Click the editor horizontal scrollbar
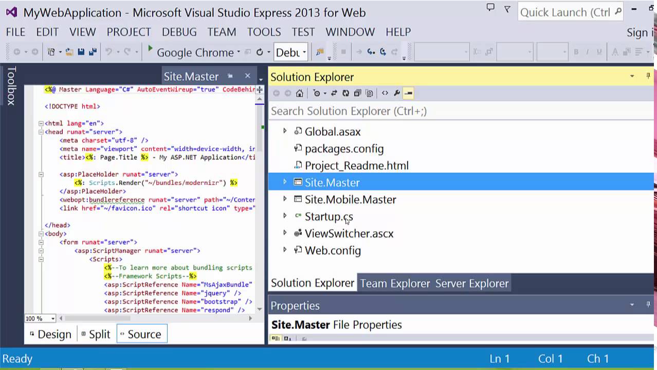 [156, 319]
